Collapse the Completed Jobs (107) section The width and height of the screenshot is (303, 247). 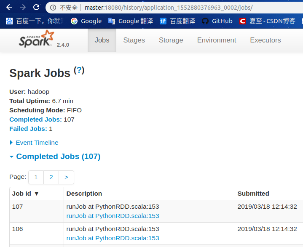click(55, 156)
